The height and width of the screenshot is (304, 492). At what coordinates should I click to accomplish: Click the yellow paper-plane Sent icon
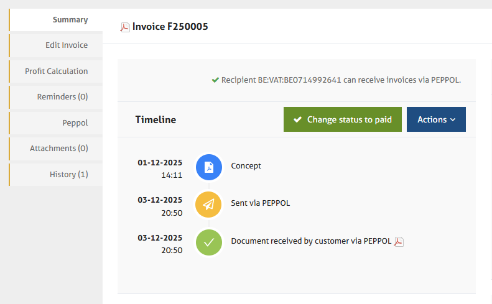pyautogui.click(x=208, y=205)
